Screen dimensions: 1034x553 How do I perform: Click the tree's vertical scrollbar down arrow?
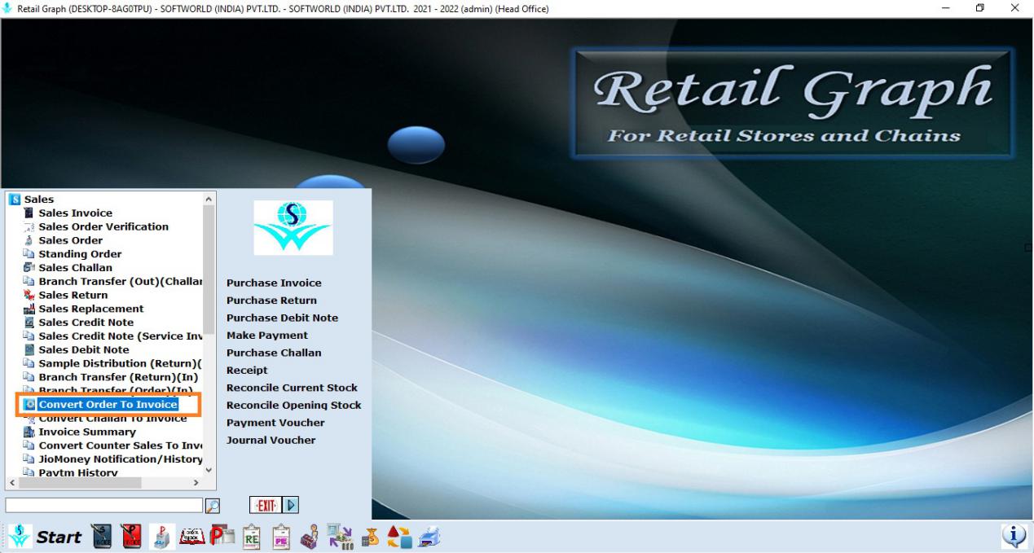[x=209, y=470]
